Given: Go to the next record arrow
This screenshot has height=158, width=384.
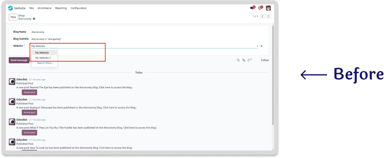Looking at the screenshot, I should 268,16.
